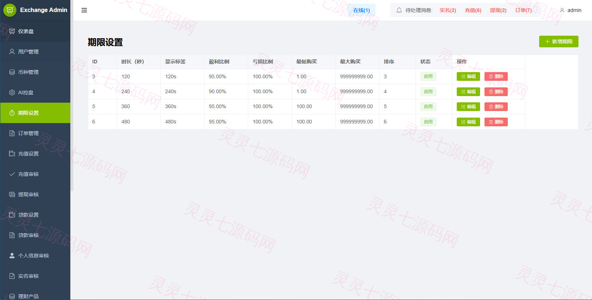Edit the 360s period row
The width and height of the screenshot is (592, 300).
(x=468, y=107)
